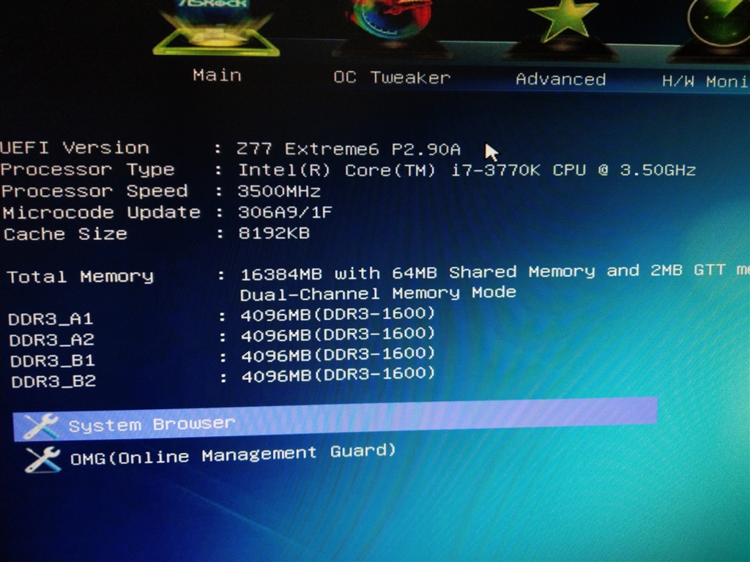750x562 pixels.
Task: Click the 4096MB value for DDR3_A1
Action: click(338, 314)
